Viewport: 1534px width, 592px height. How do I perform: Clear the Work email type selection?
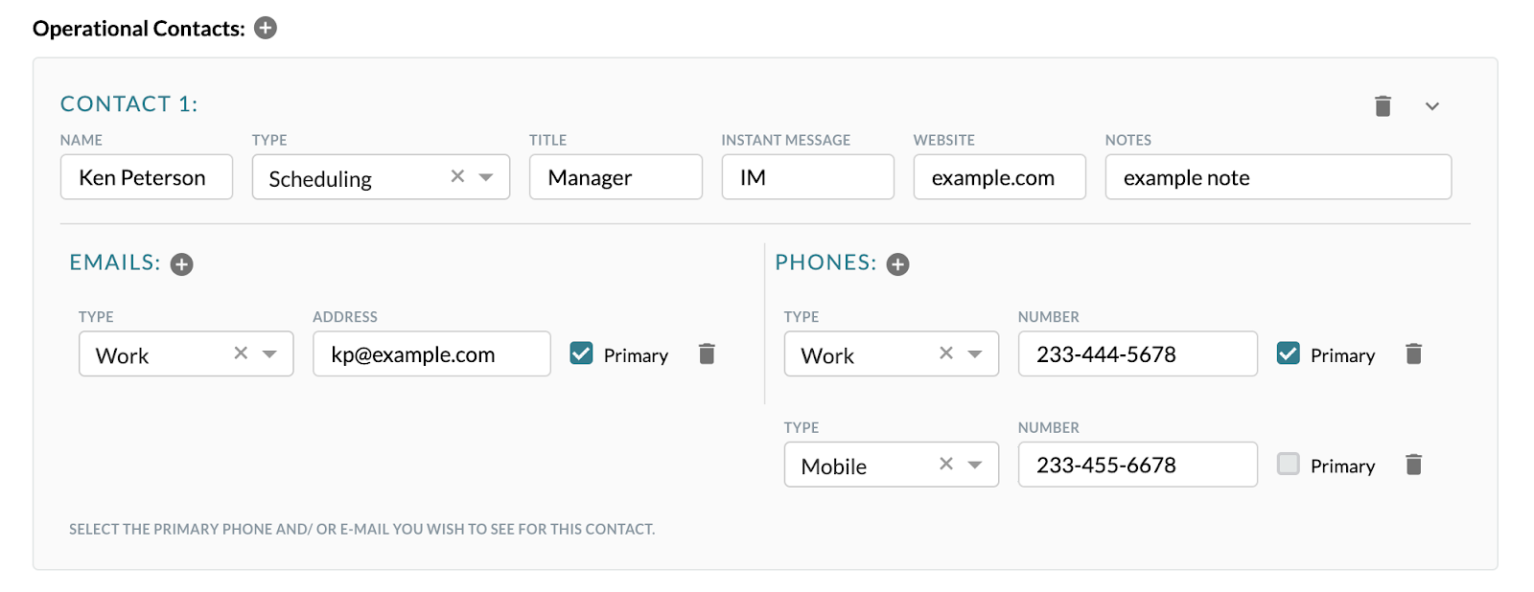pyautogui.click(x=240, y=353)
